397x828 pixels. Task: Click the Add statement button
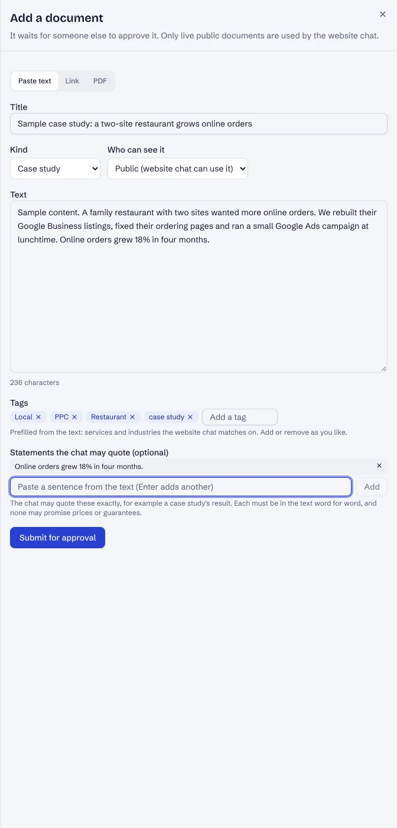[372, 487]
